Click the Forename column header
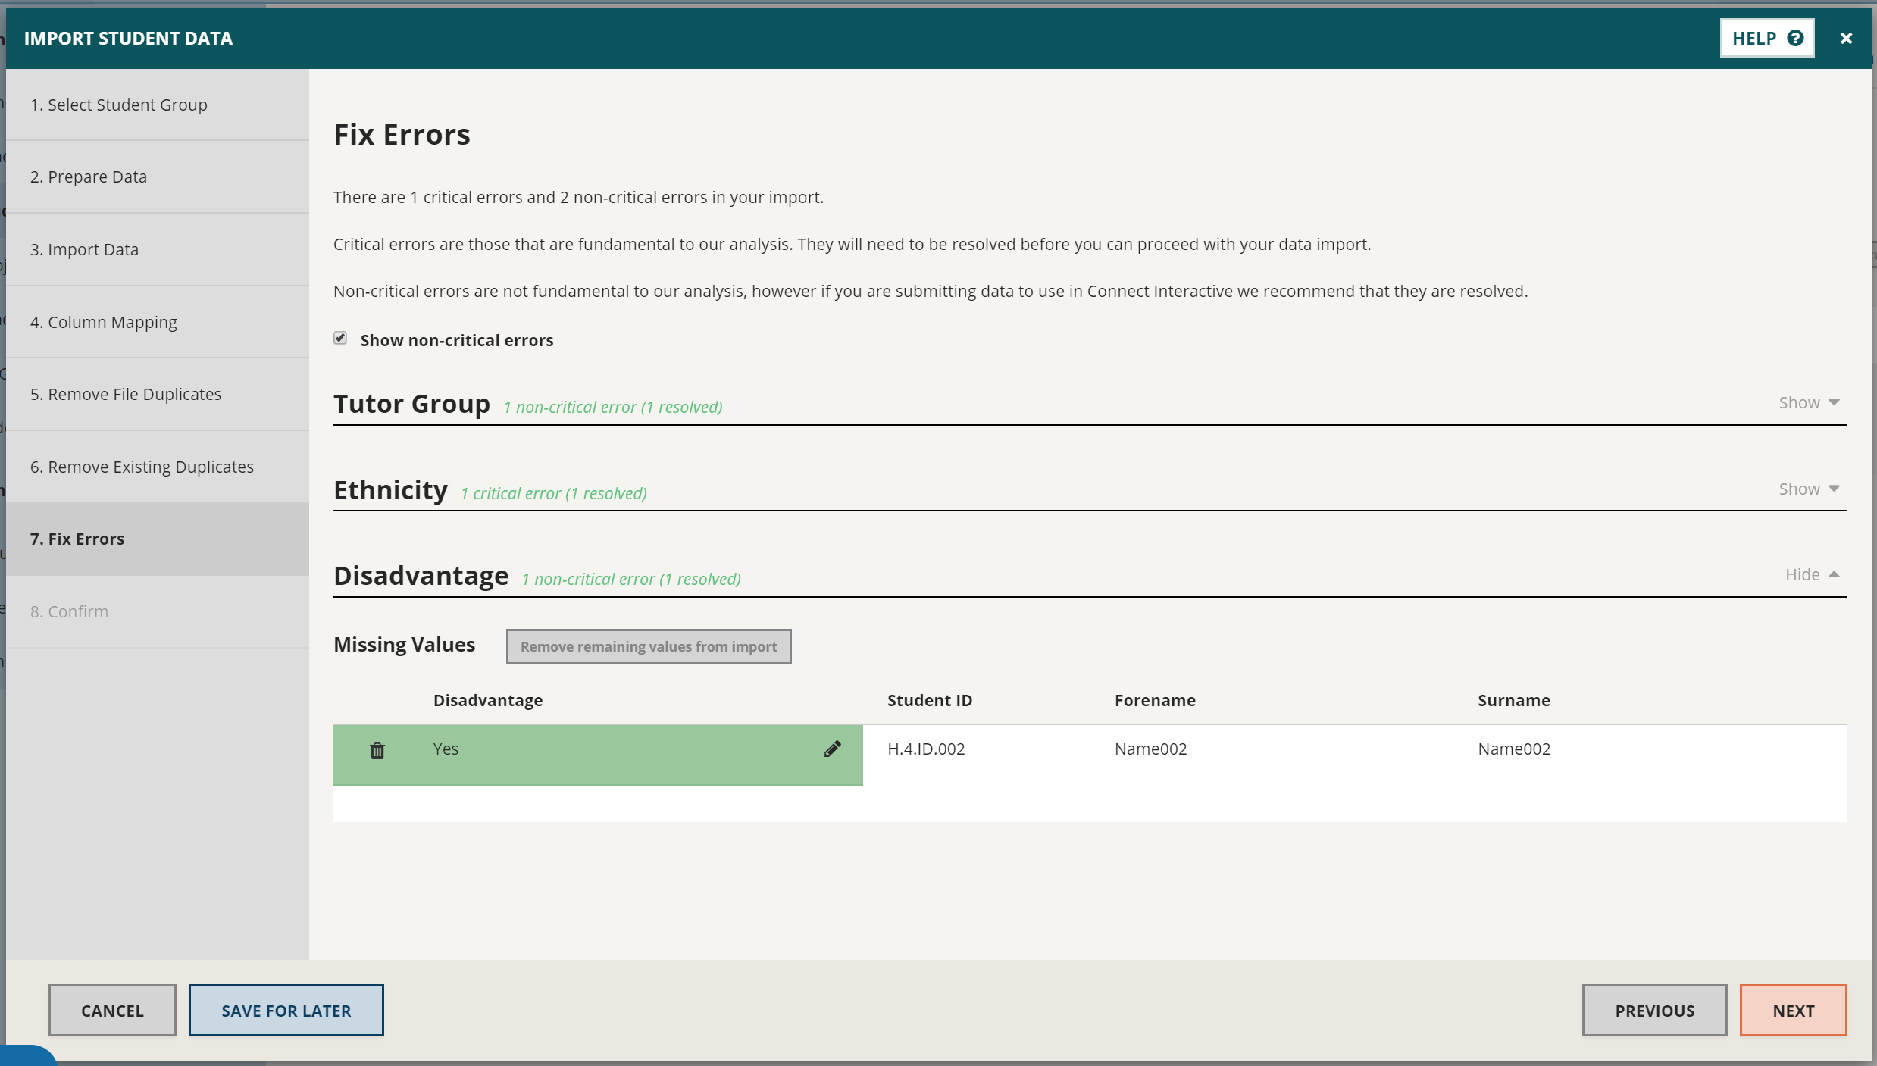 [1155, 700]
